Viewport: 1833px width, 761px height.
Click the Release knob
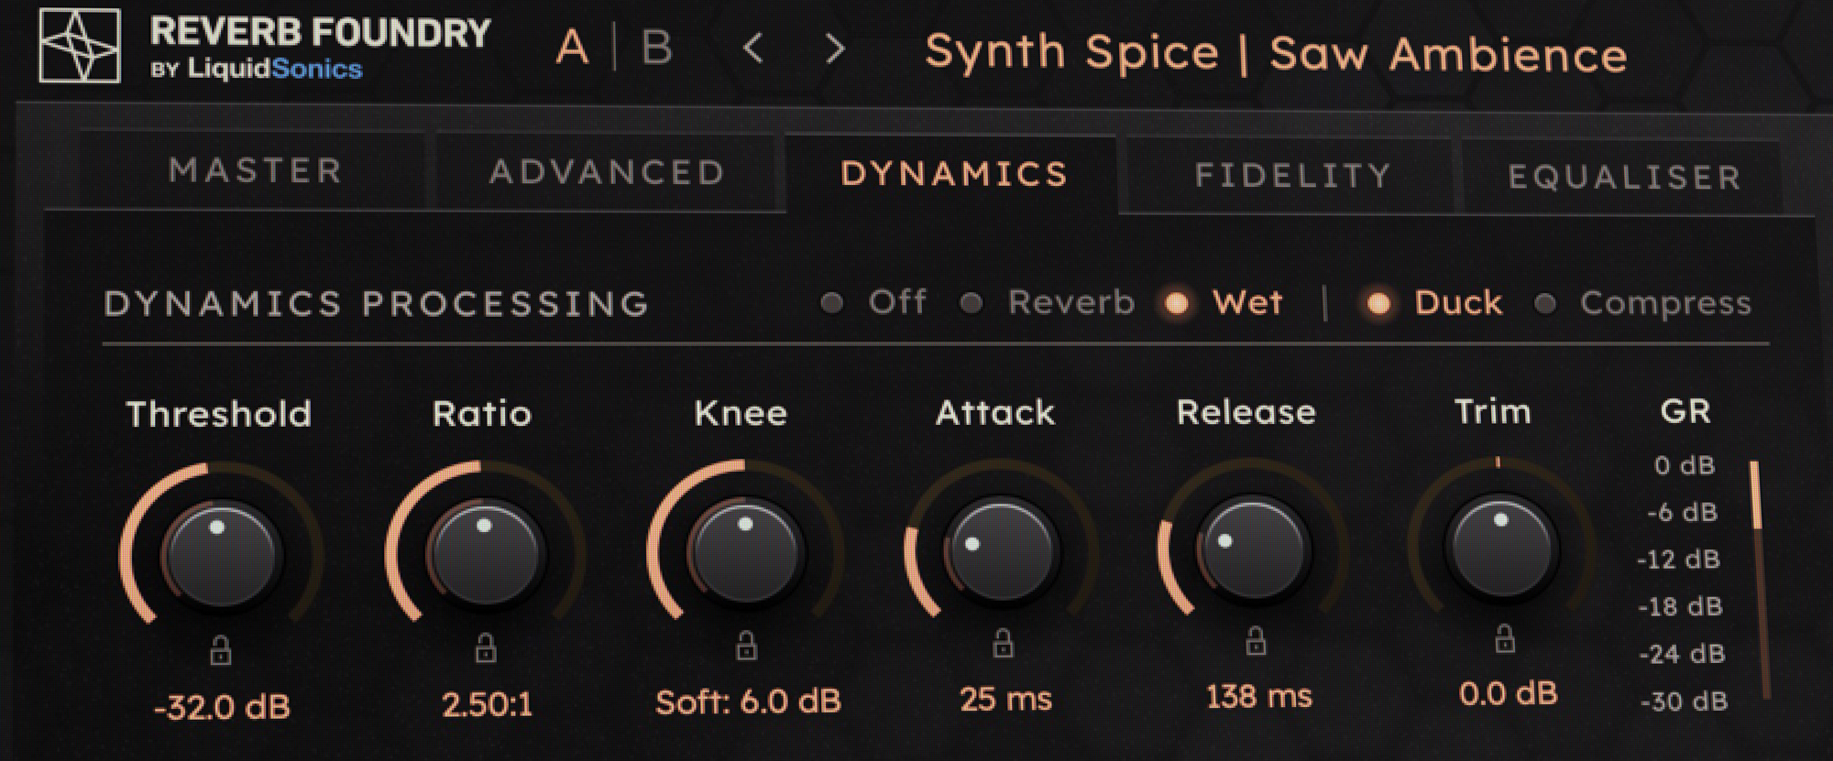[x=1253, y=547]
